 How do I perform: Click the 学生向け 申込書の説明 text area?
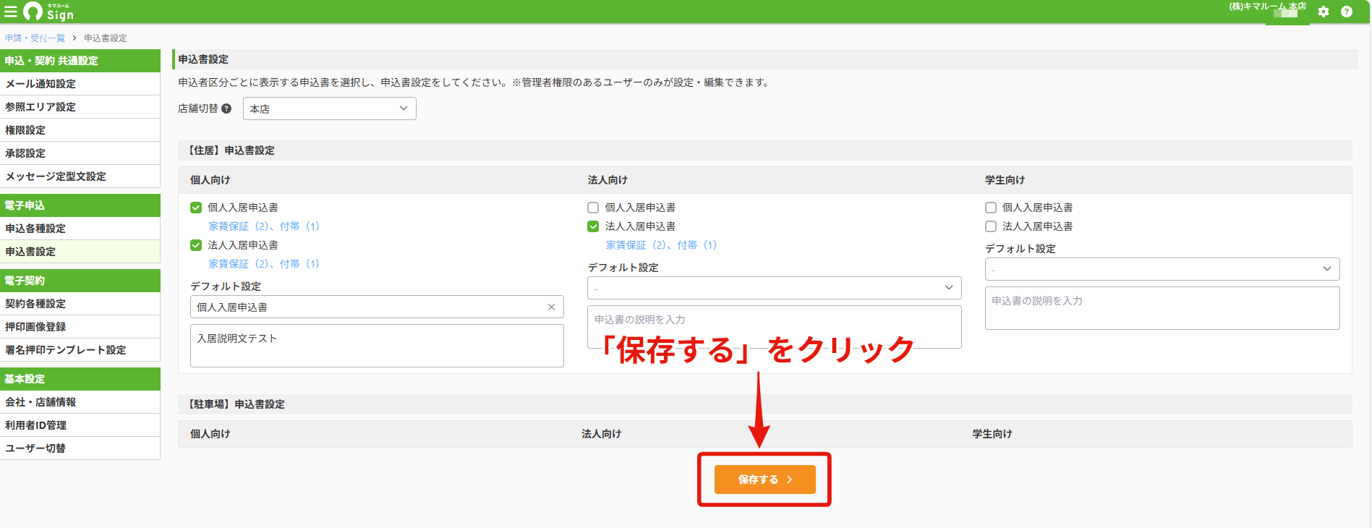(1162, 308)
